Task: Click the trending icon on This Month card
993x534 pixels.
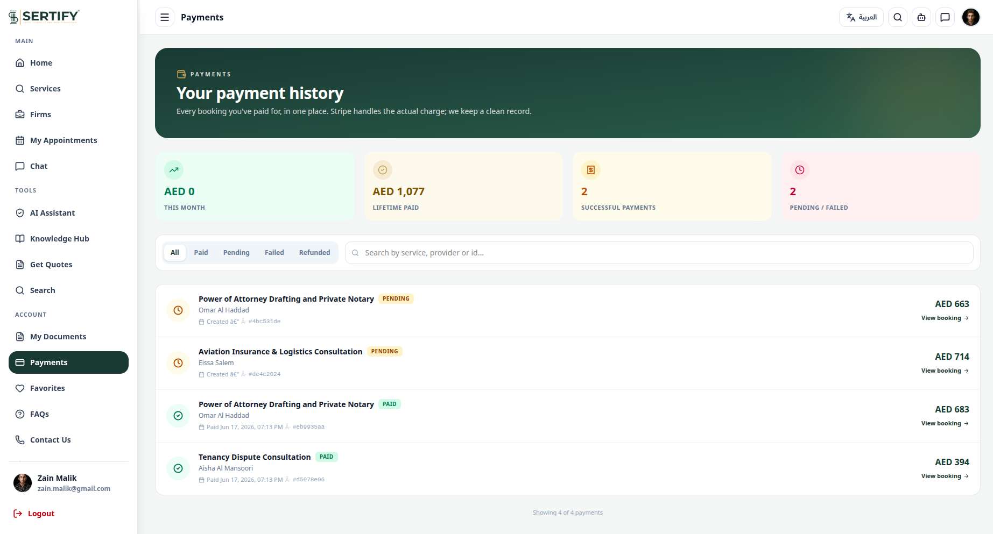Action: 174,170
